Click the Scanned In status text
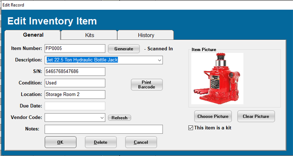This screenshot has height=156, width=293. pos(160,49)
